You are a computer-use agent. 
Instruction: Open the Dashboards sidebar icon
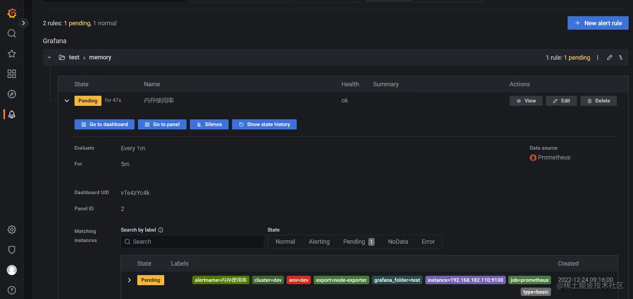(11, 74)
